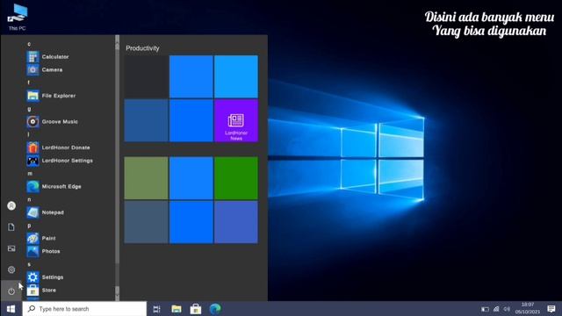Click the Start menu power button
Screen dimensions: 562x316
11,291
